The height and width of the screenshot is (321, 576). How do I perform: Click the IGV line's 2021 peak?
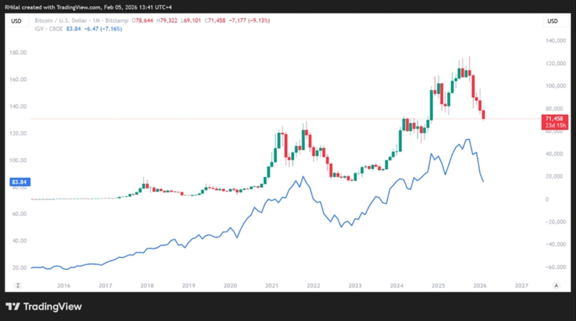(x=303, y=176)
